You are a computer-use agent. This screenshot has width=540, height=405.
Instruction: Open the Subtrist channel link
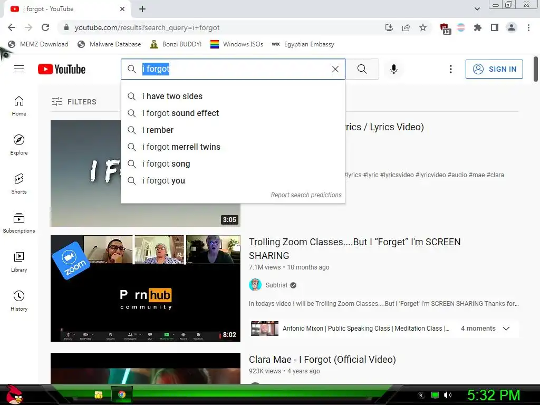pyautogui.click(x=276, y=285)
